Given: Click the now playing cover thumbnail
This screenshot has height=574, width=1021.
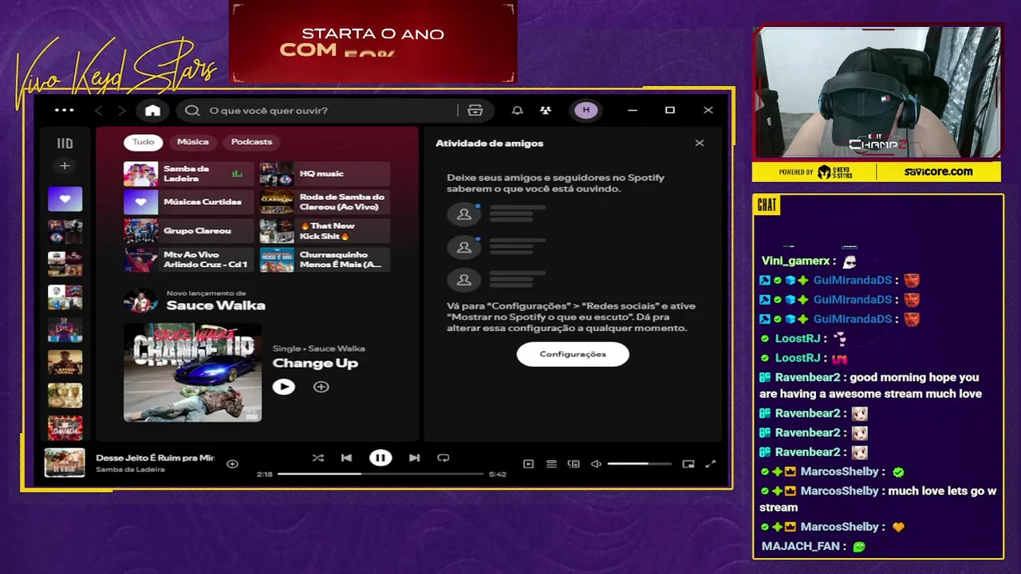Looking at the screenshot, I should (x=65, y=463).
